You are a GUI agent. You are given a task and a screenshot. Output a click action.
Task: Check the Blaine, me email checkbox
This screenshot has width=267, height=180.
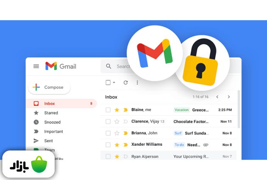[x=108, y=110]
